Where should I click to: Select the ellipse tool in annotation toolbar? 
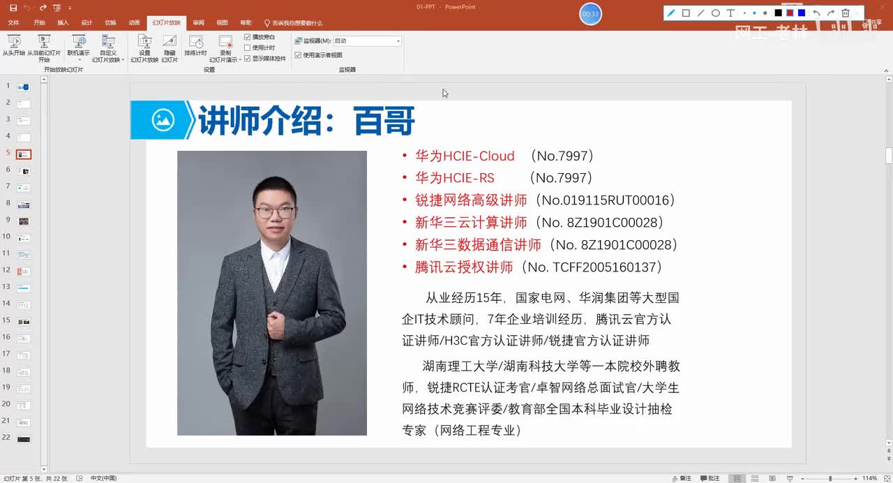coord(715,13)
